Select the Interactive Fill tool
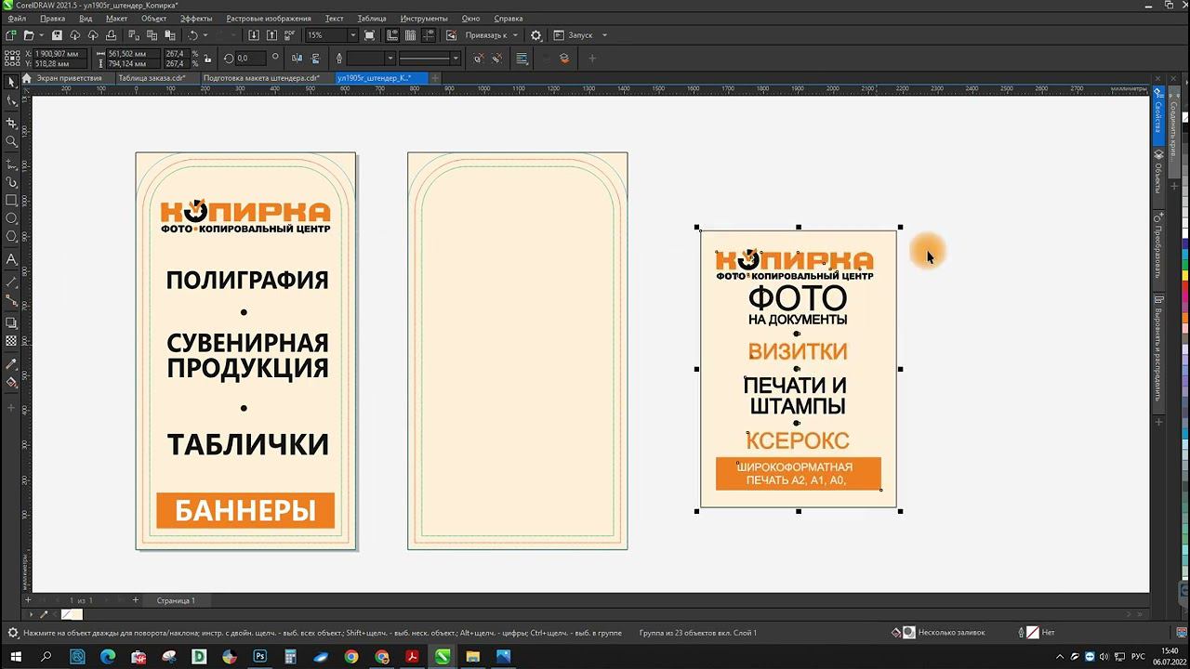The width and height of the screenshot is (1190, 669). [11, 382]
